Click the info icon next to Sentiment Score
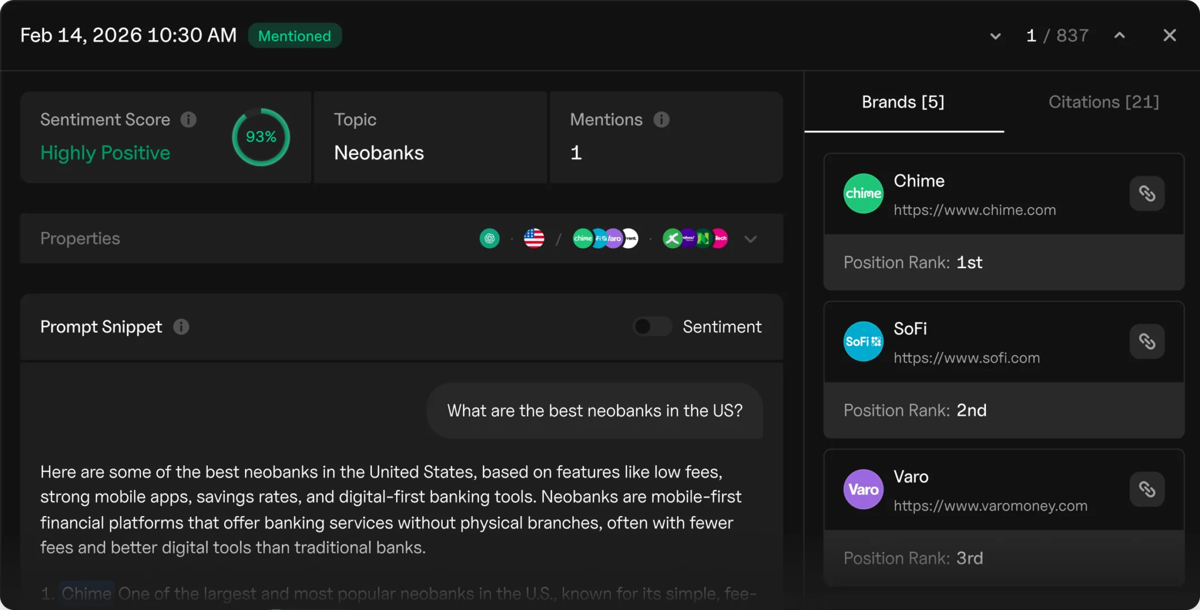The height and width of the screenshot is (610, 1200). coord(188,119)
